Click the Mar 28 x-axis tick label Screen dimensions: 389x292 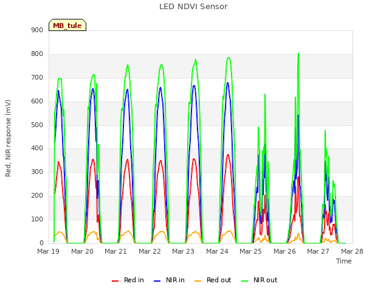pyautogui.click(x=352, y=251)
